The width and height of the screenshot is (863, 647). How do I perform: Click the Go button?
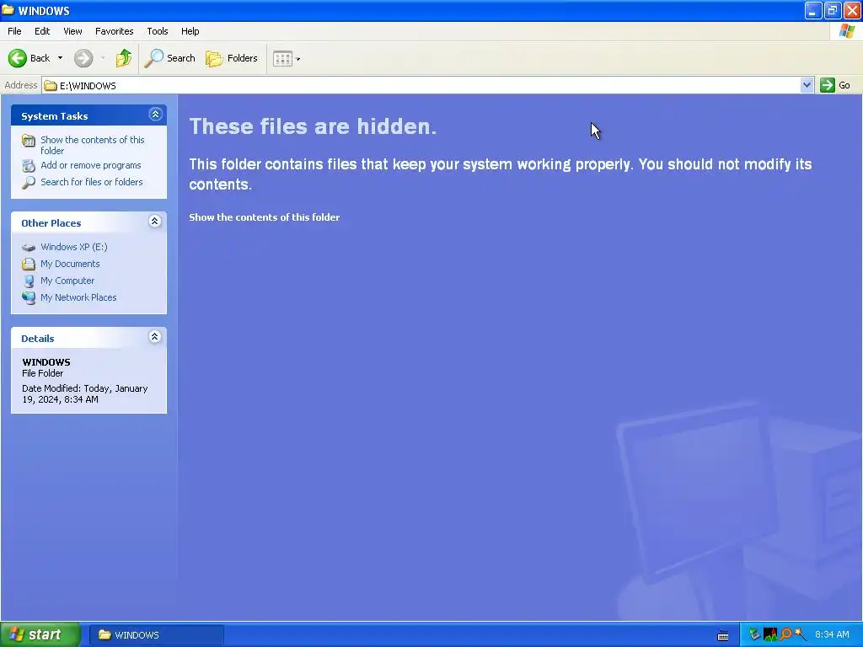(x=835, y=85)
